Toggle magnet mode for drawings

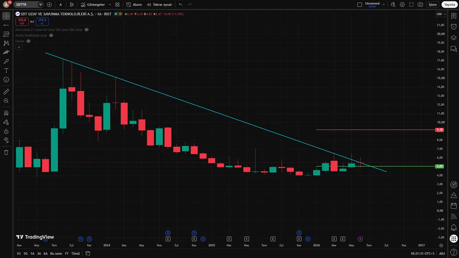6,113
